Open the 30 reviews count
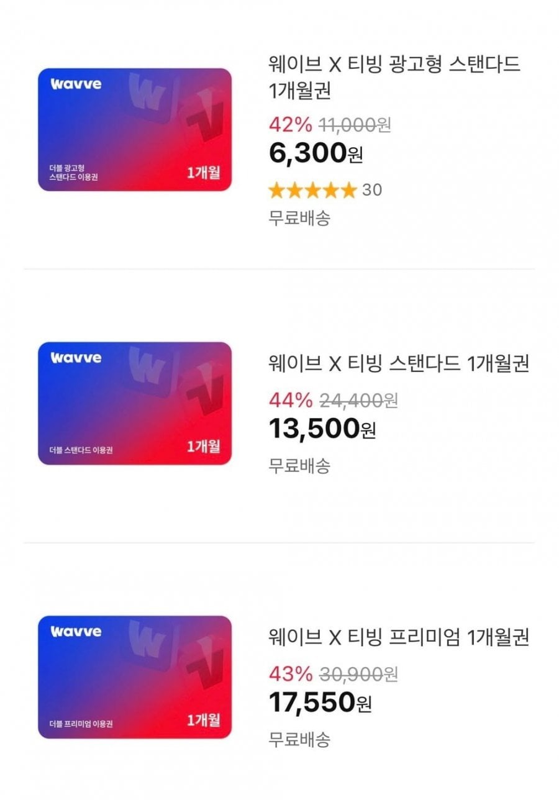Screen dimensions: 559x800 (372, 190)
